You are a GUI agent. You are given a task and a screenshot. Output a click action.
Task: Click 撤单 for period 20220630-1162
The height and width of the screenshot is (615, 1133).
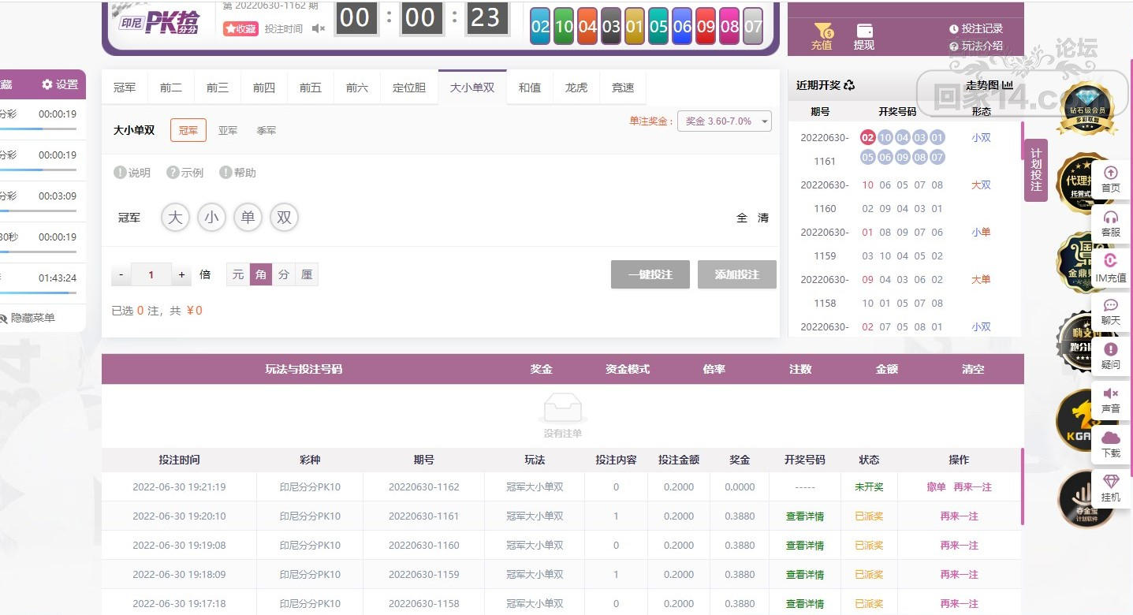point(936,487)
